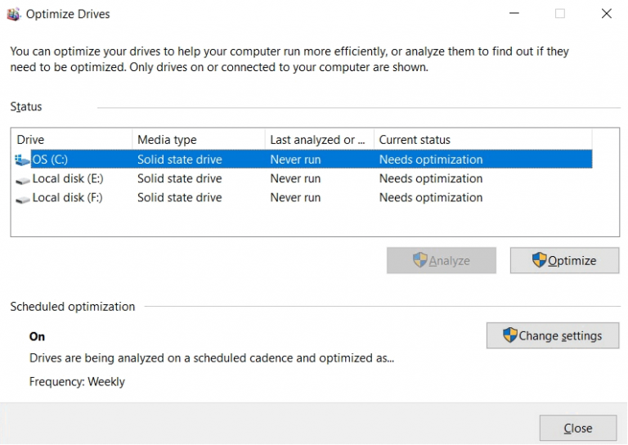Click Needs optimization status for Local disk (E:)
Screen dimensions: 628x445
coord(431,178)
